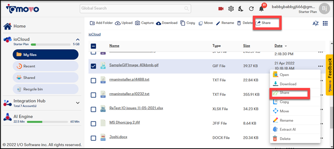Image resolution: width=334 pixels, height=149 pixels.
Task: Click the Capture camera toolbar item
Action: tap(144, 23)
